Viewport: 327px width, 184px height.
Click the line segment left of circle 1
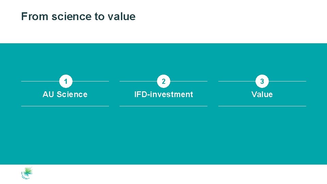point(40,81)
